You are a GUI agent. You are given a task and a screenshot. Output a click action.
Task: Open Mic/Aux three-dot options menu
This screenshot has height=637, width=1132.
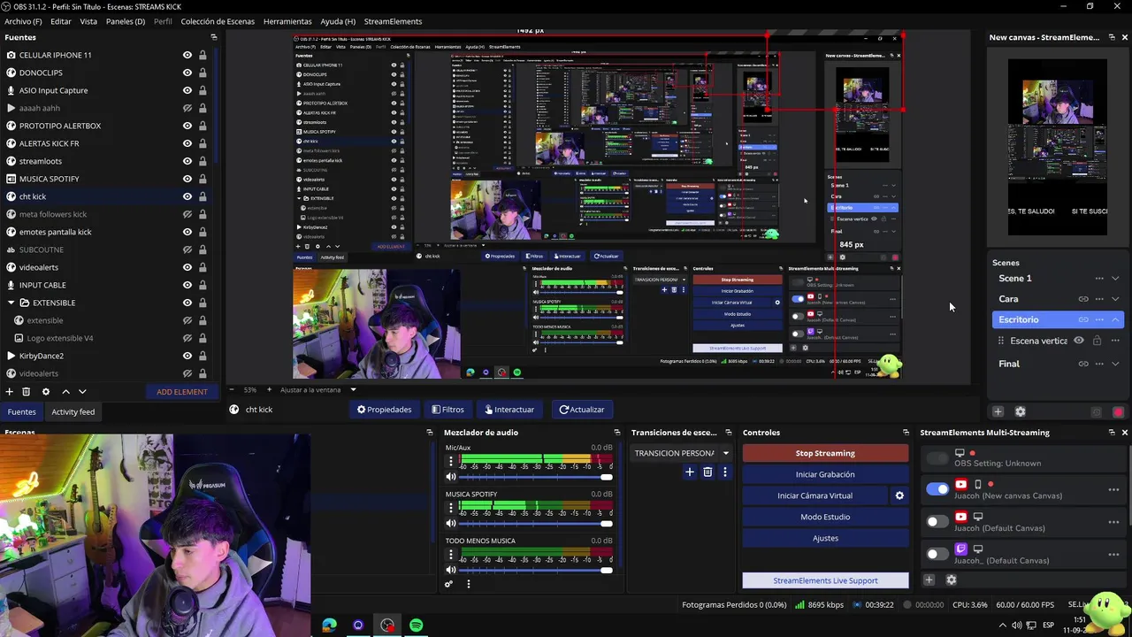click(x=451, y=461)
